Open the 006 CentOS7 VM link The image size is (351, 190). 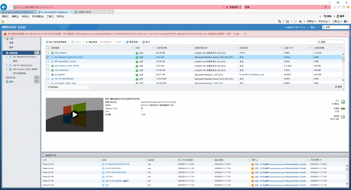61,53
